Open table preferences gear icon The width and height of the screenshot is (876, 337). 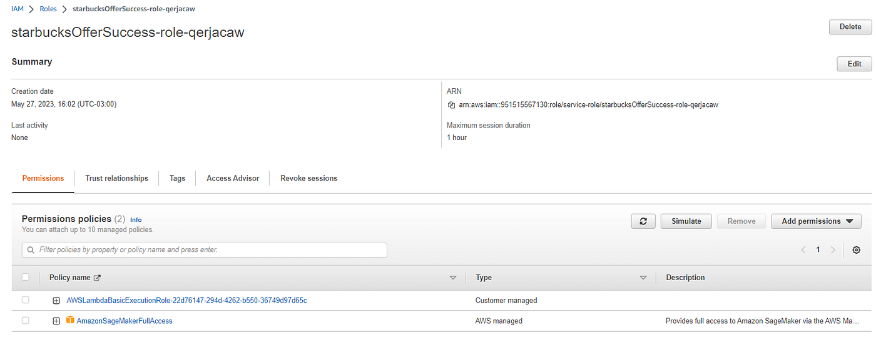[x=857, y=250]
